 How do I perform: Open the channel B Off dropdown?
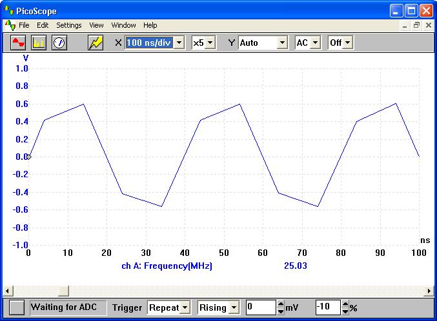point(347,43)
